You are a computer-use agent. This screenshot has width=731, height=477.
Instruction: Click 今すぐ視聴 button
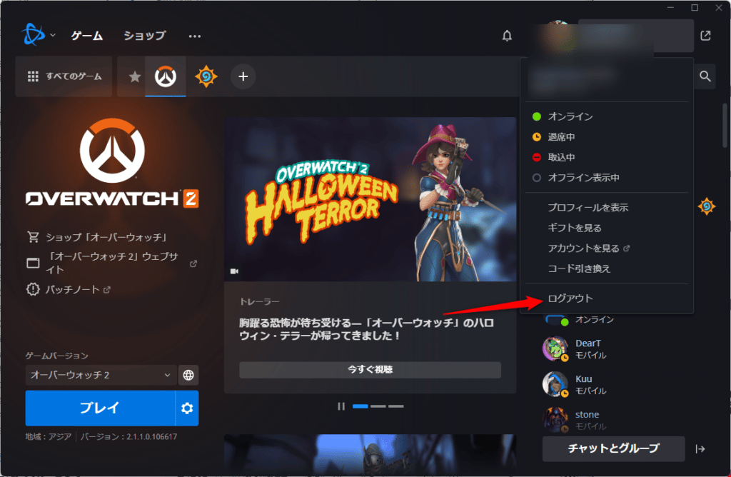(x=370, y=370)
